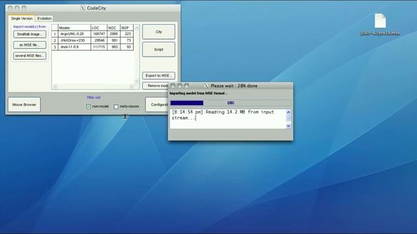Select the ArgoUML-0.28 model row
The image size is (417, 234).
[x=93, y=34]
